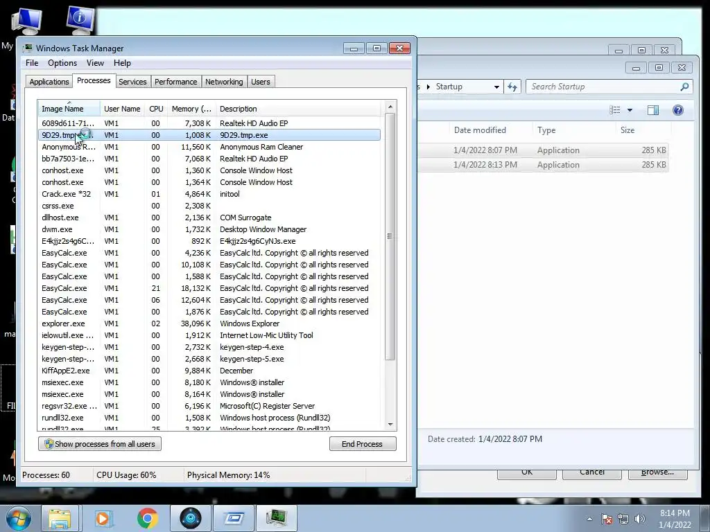
Task: Open the volume speaker tray icon
Action: [x=640, y=519]
